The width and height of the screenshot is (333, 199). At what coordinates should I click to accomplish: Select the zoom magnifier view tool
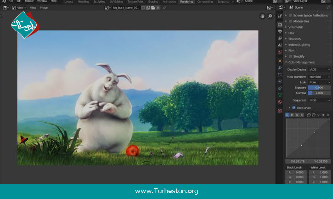[x=270, y=16]
